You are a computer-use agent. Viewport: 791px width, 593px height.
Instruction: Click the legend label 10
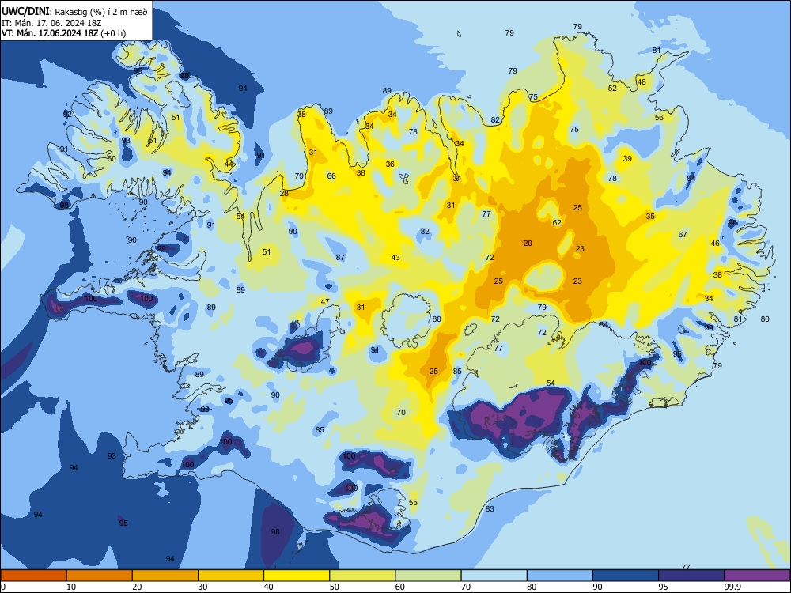pos(71,587)
